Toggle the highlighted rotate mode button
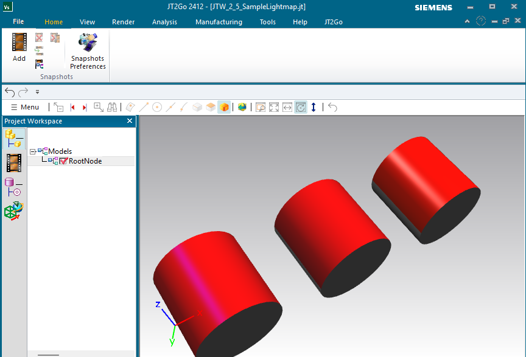 [x=301, y=107]
